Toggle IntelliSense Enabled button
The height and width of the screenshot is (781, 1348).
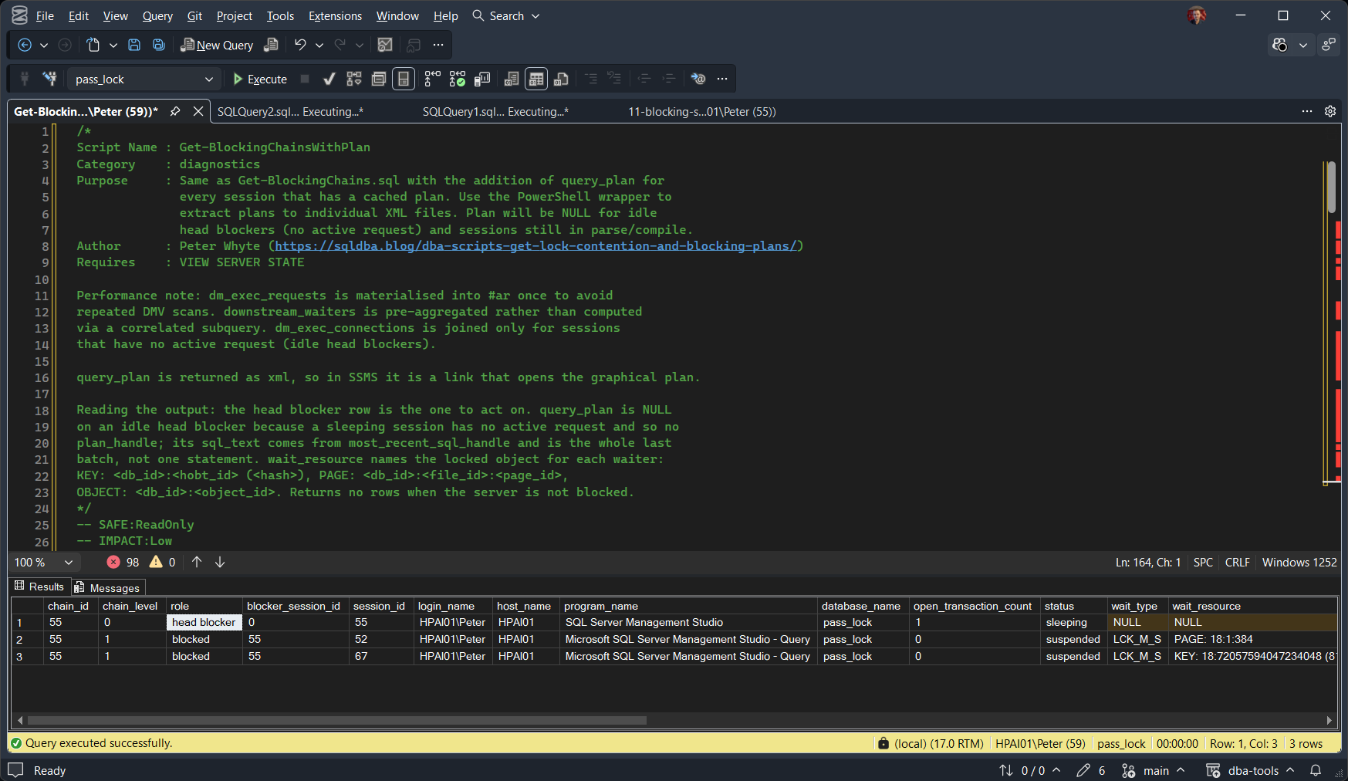(404, 79)
